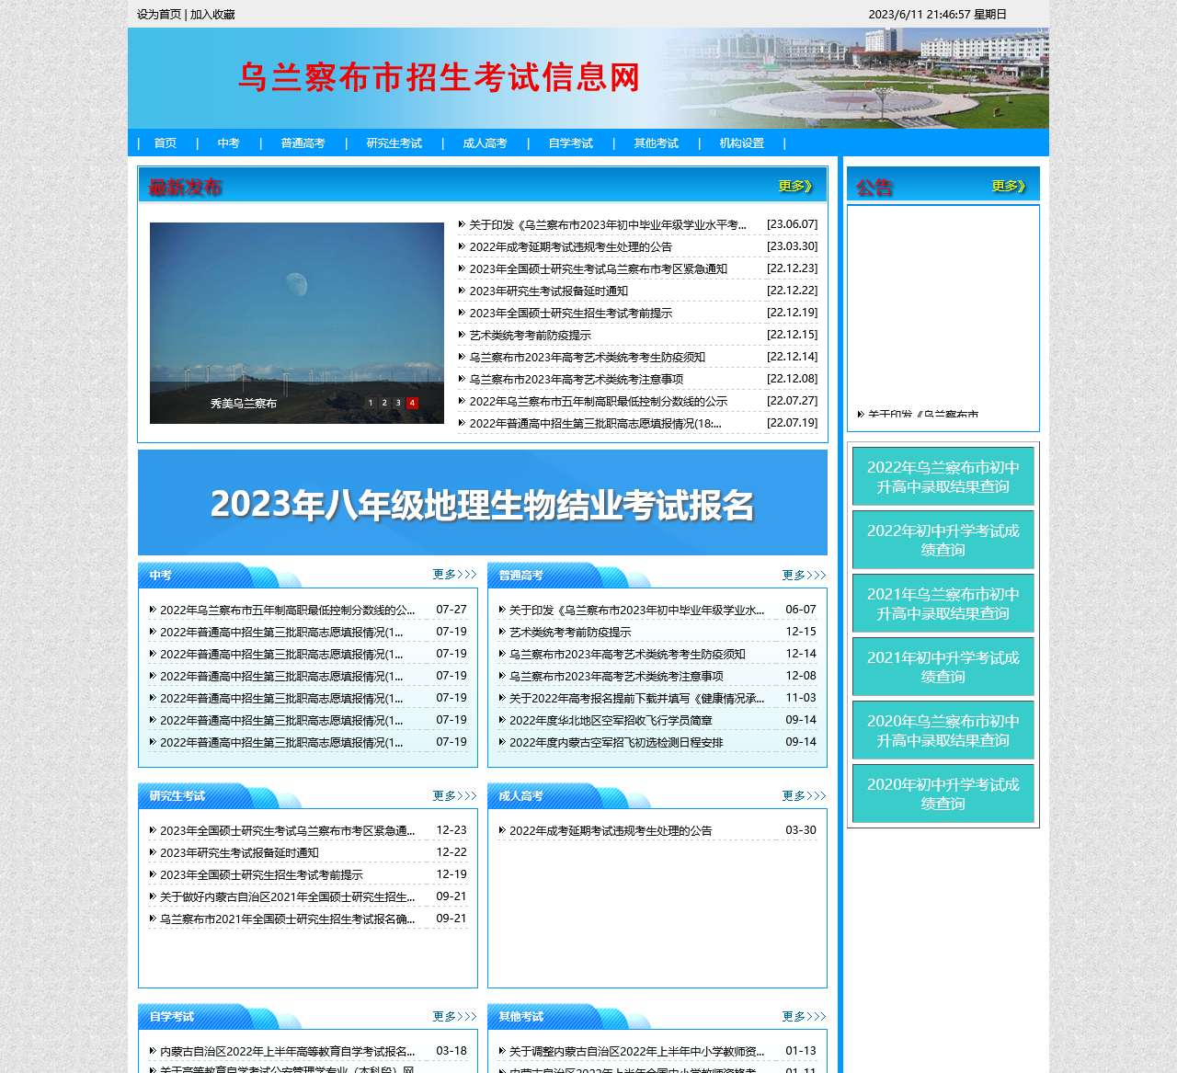The image size is (1177, 1073).
Task: Select 研究生考试 in the top navigation
Action: 394,143
